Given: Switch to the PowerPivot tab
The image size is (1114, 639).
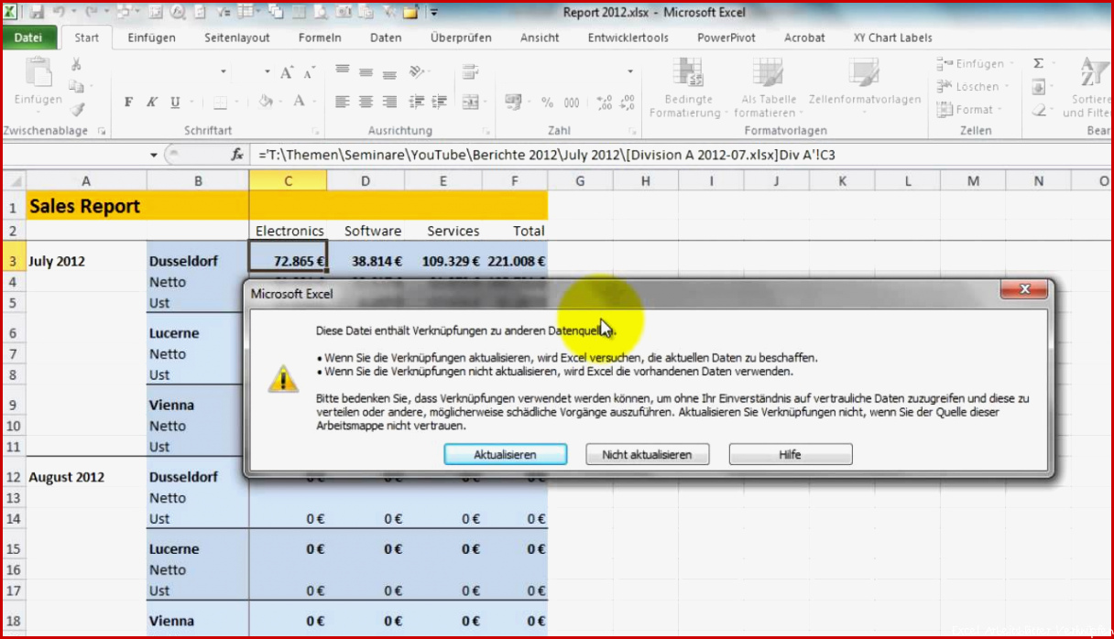Looking at the screenshot, I should (x=726, y=38).
